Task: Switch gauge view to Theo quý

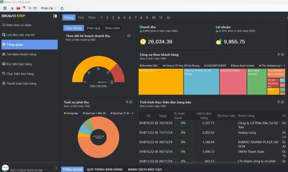Action: [x=93, y=28]
